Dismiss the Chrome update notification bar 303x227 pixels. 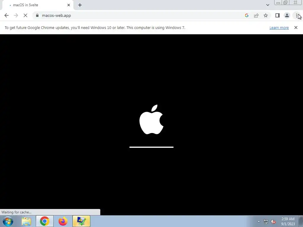point(296,27)
